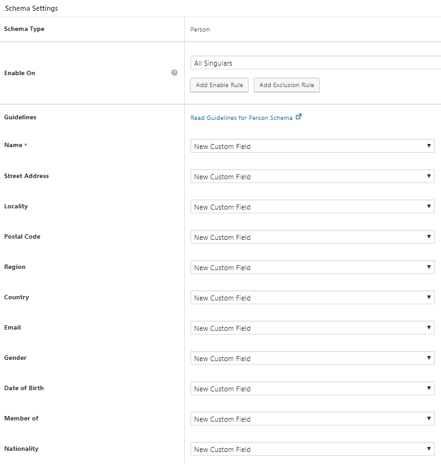This screenshot has height=464, width=441.
Task: Open Read Guidelines for Person Schema link
Action: click(241, 117)
